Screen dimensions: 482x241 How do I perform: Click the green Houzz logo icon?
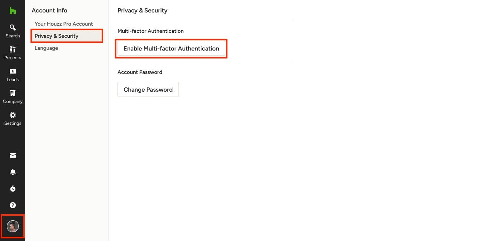pyautogui.click(x=12, y=11)
